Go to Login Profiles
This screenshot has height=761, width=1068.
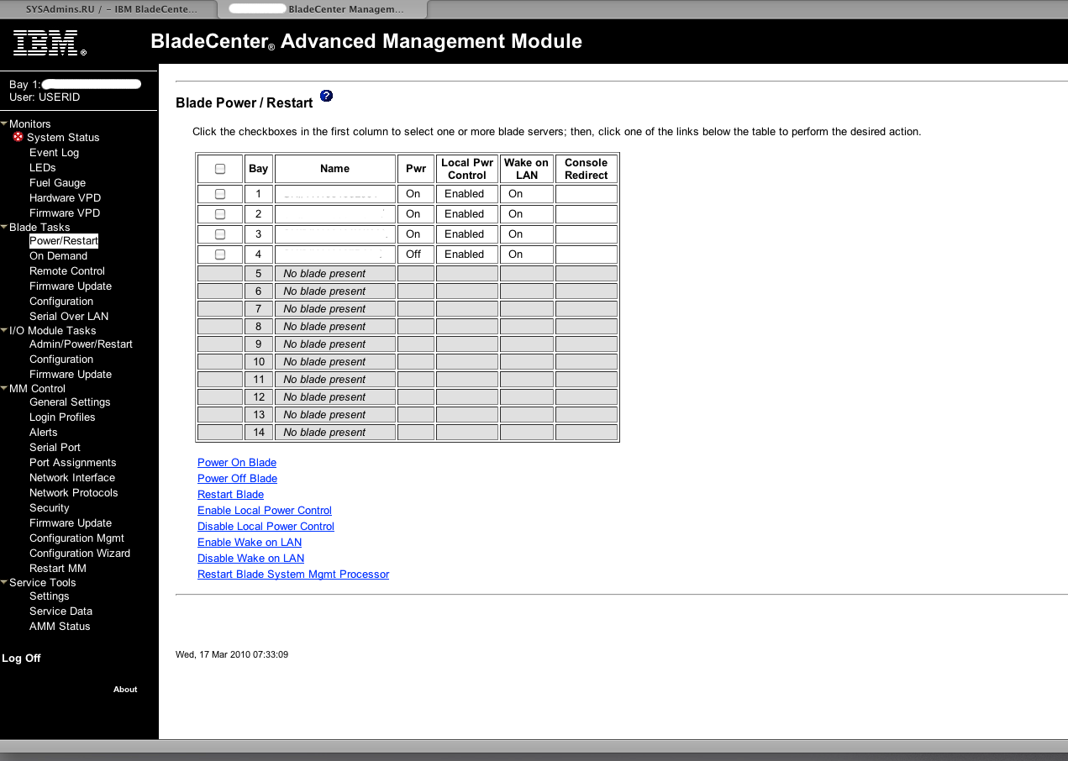pos(62,417)
